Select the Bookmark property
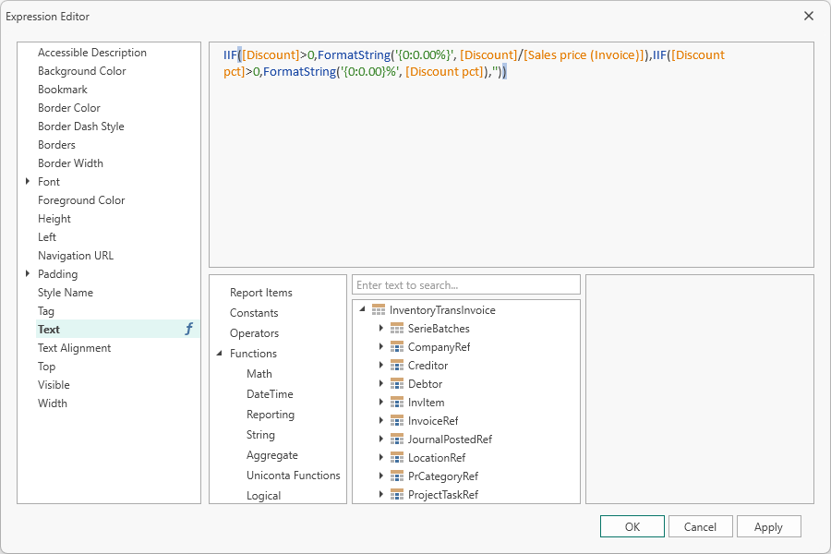 click(x=63, y=89)
